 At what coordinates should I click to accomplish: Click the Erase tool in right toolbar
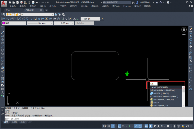[191, 29]
